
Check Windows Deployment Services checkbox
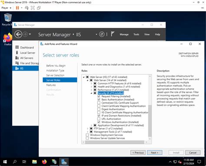click(x=87, y=135)
